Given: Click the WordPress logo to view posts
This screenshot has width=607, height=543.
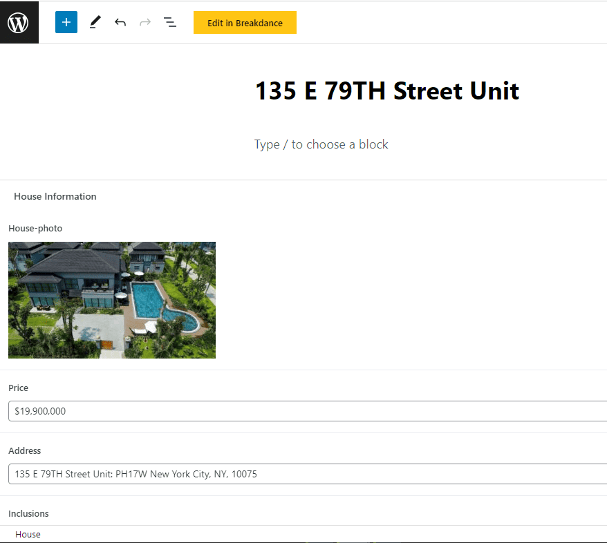Looking at the screenshot, I should (x=19, y=23).
